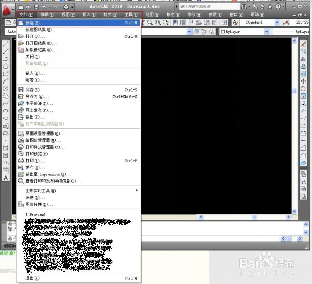Choose 网上发布 menu entry
Viewport: 312px width, 284px height.
pos(78,110)
